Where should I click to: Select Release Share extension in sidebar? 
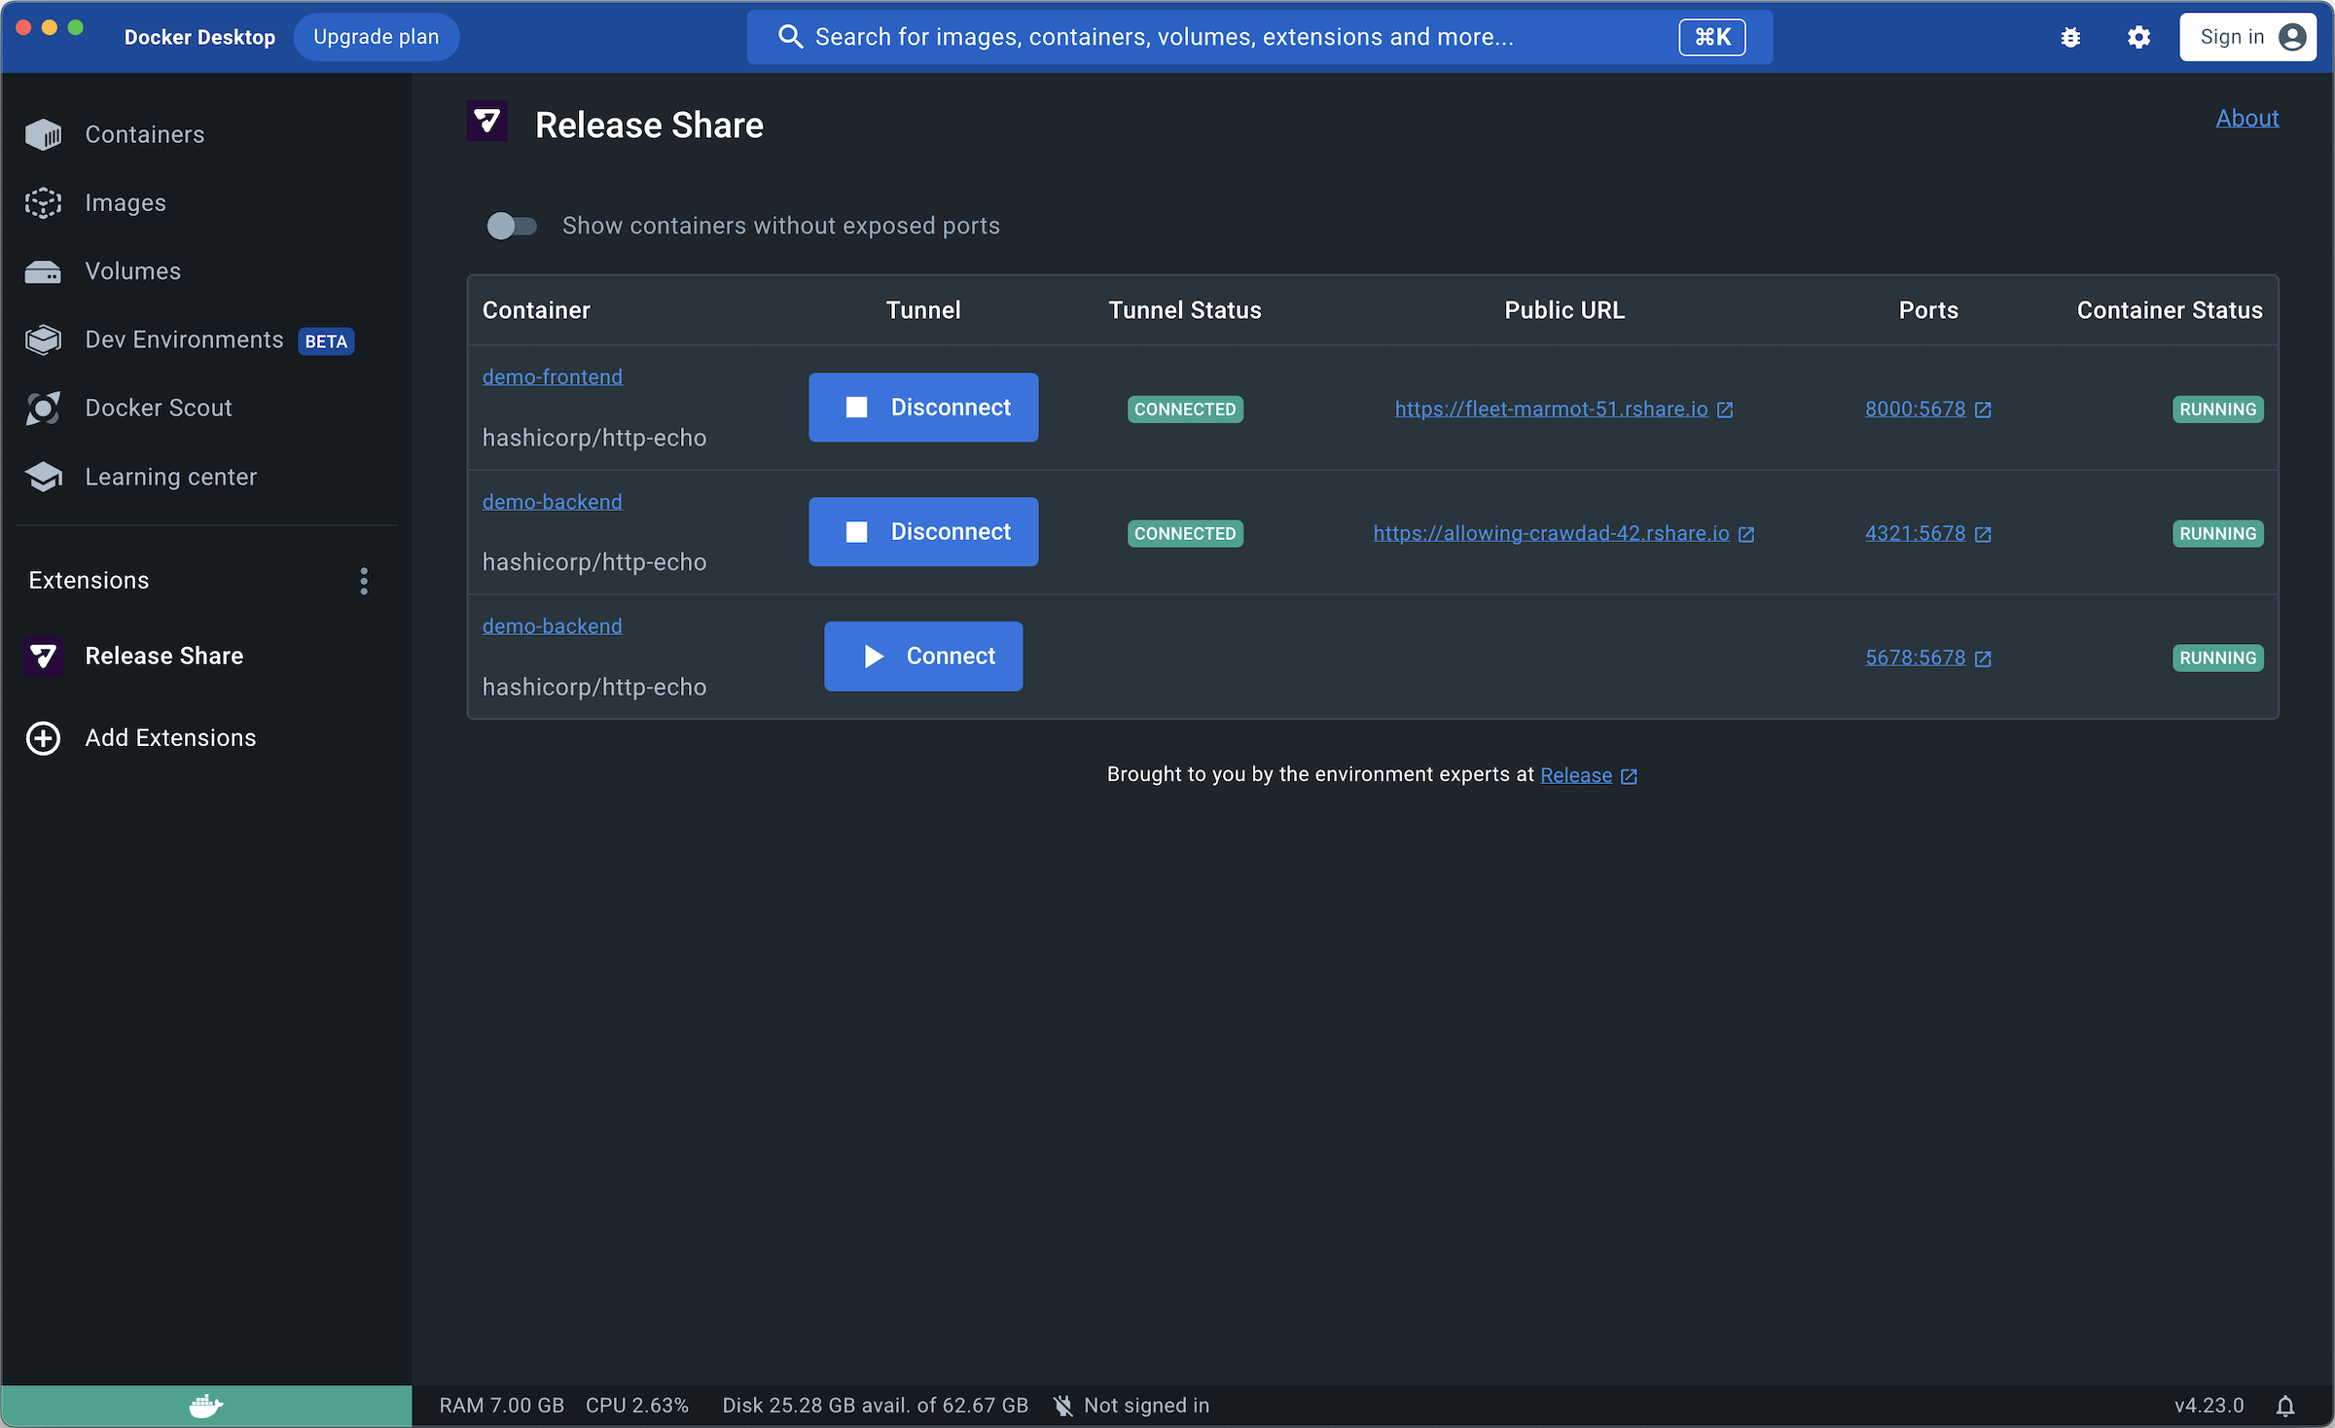163,657
